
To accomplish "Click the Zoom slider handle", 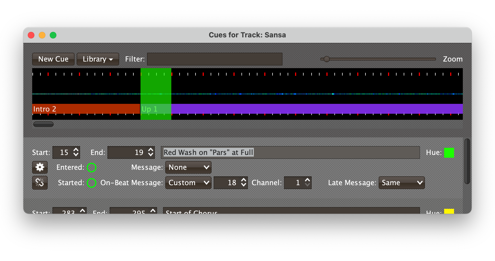I will 326,59.
